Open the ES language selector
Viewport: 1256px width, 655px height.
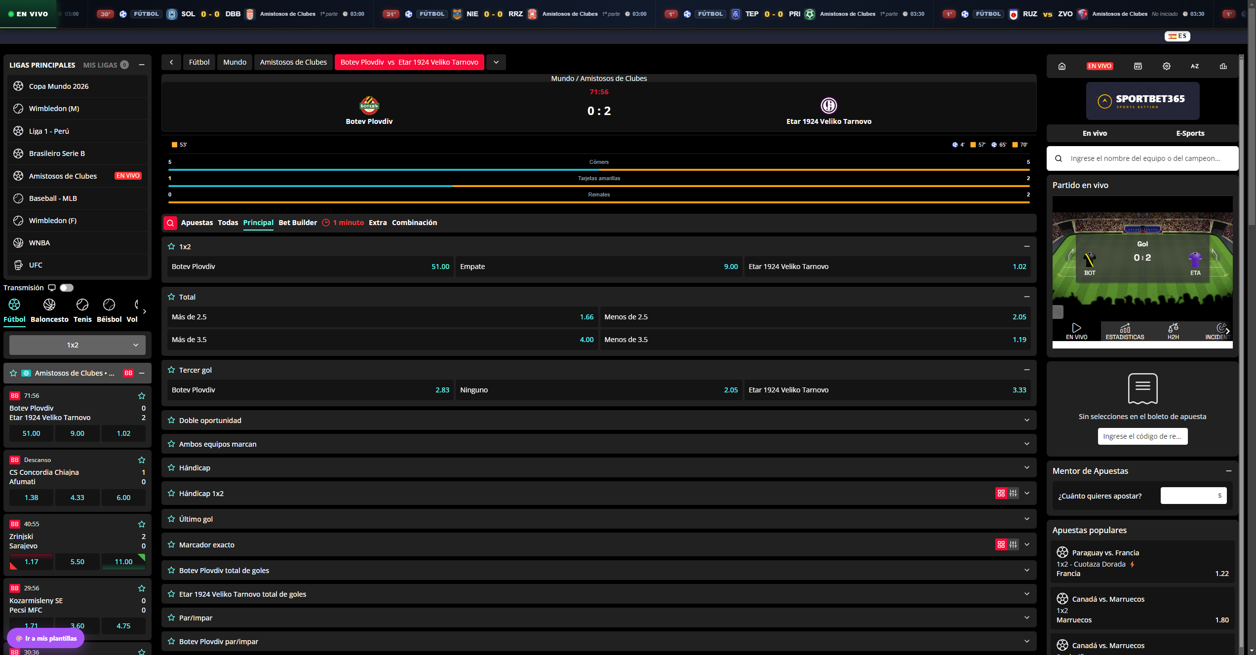(1177, 36)
